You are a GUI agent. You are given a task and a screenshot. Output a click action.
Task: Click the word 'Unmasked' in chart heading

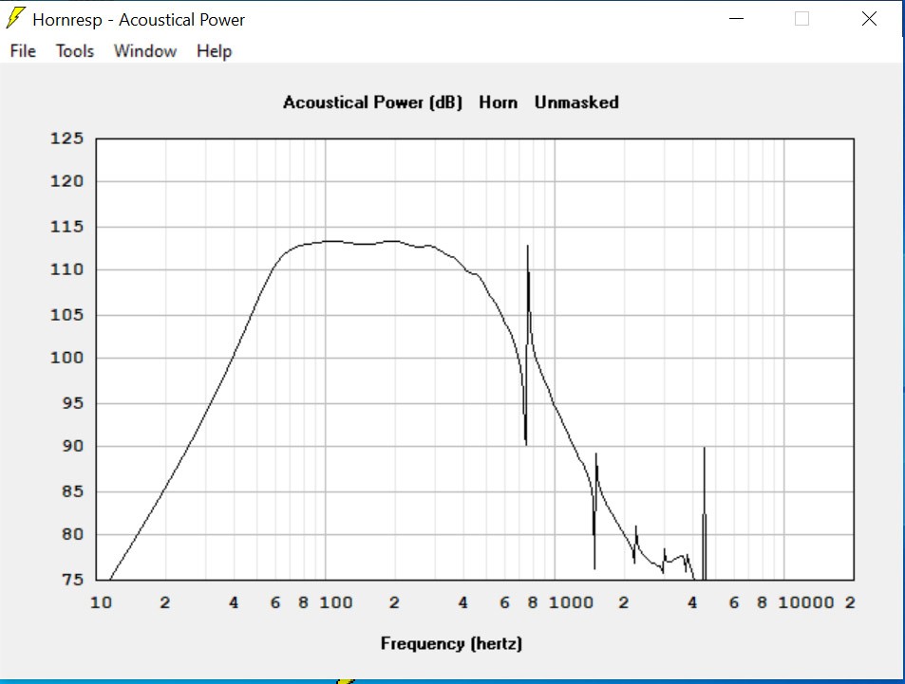576,102
